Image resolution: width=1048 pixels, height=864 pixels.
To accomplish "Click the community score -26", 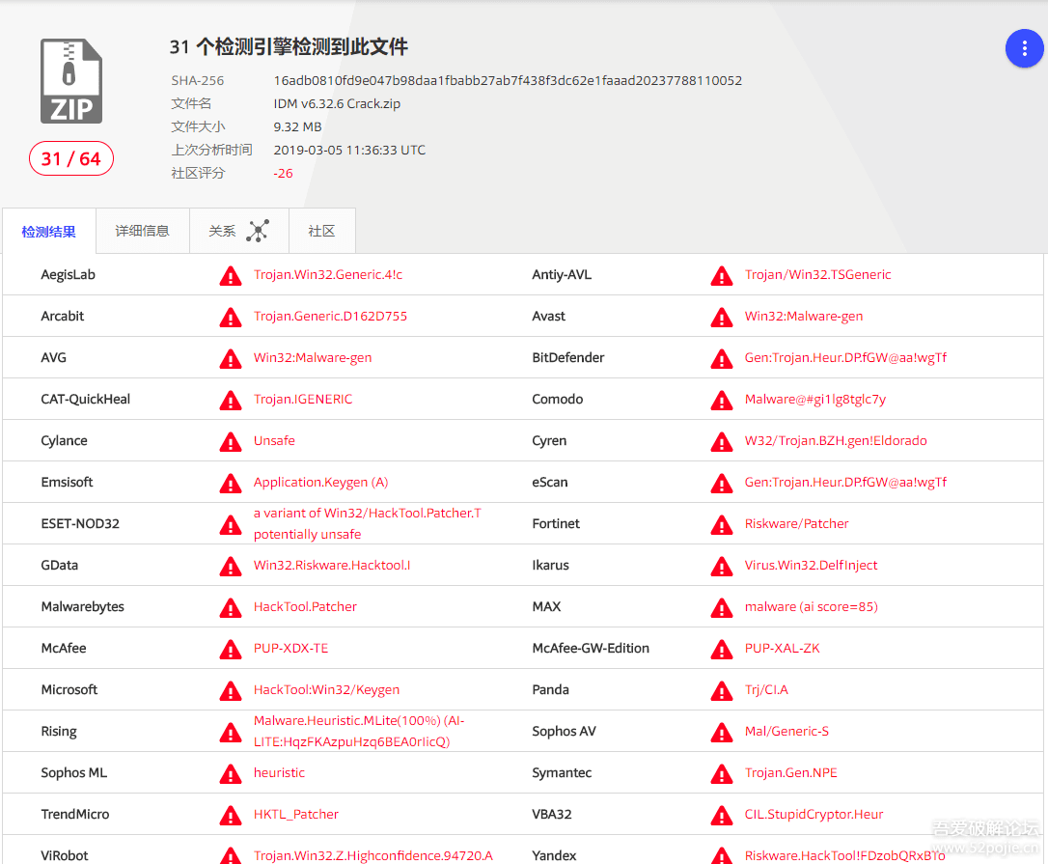I will pos(283,173).
